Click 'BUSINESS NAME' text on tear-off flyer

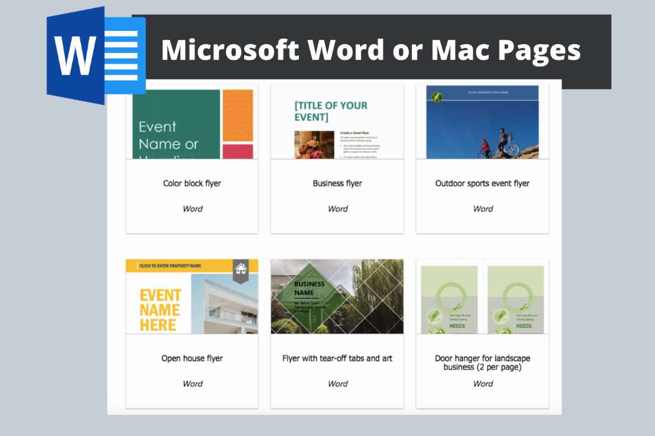point(309,288)
